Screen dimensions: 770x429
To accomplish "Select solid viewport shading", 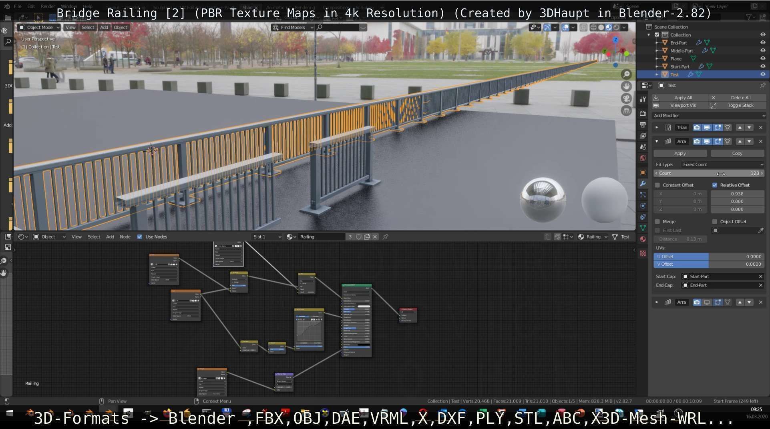I will coord(601,27).
